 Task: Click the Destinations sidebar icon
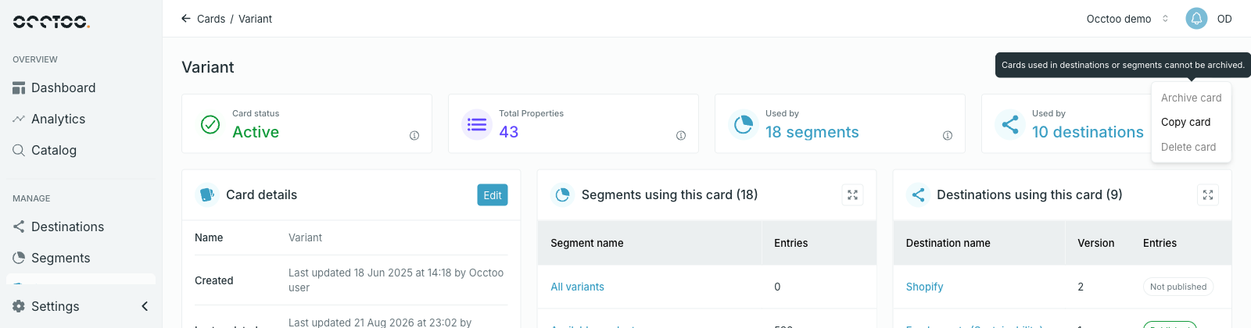(19, 226)
